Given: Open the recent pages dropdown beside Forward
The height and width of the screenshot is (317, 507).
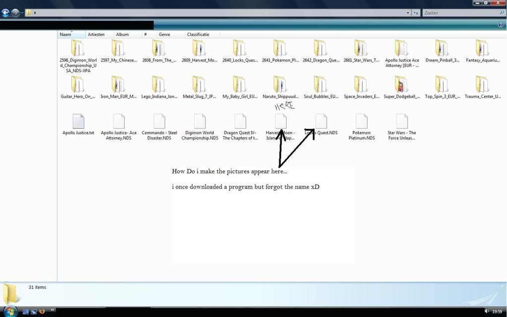Looking at the screenshot, I should 22,13.
